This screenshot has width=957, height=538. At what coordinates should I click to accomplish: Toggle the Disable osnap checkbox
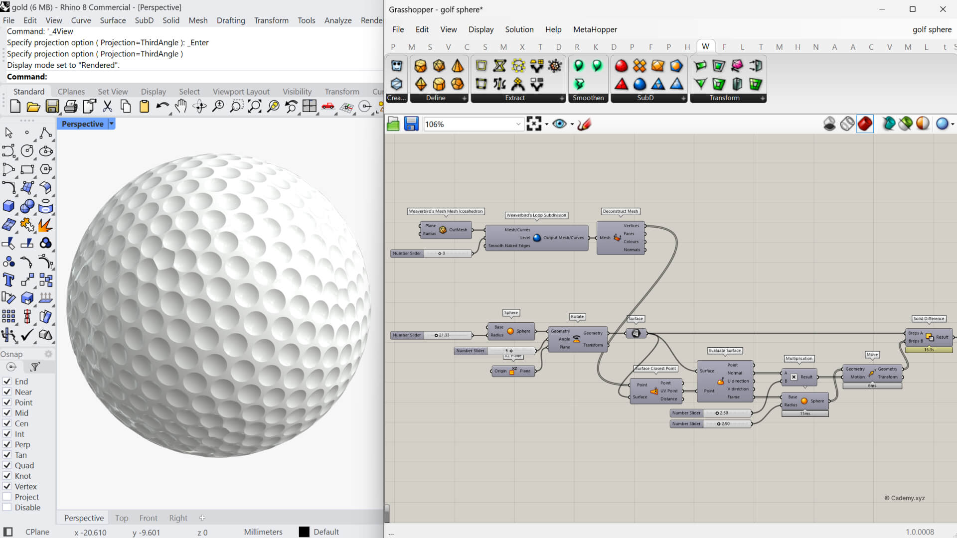[x=7, y=507]
